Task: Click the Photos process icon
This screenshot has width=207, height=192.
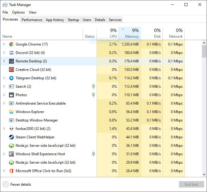Action: [x=11, y=95]
